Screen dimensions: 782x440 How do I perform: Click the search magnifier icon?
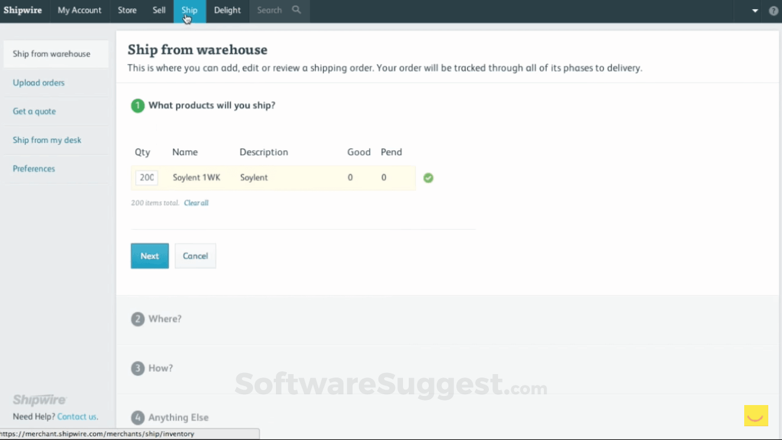(x=296, y=10)
